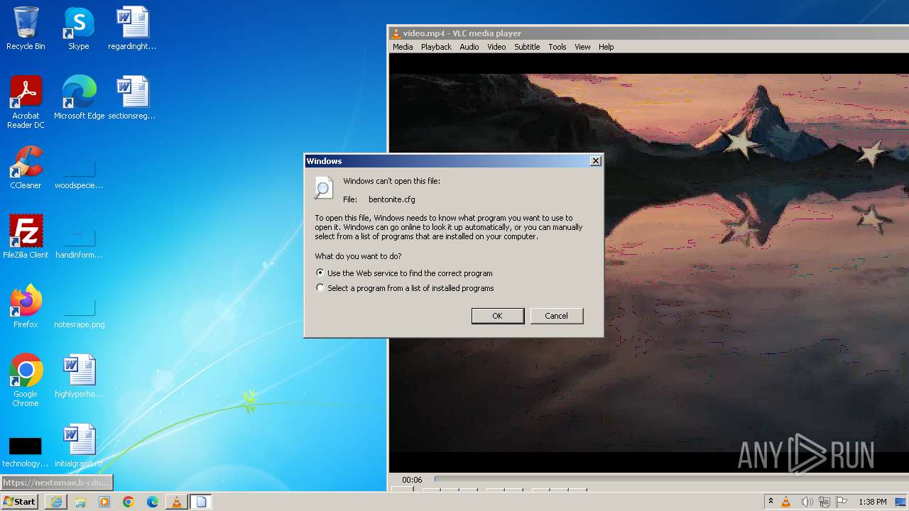Switch to VLC via its taskbar button

pos(177,502)
